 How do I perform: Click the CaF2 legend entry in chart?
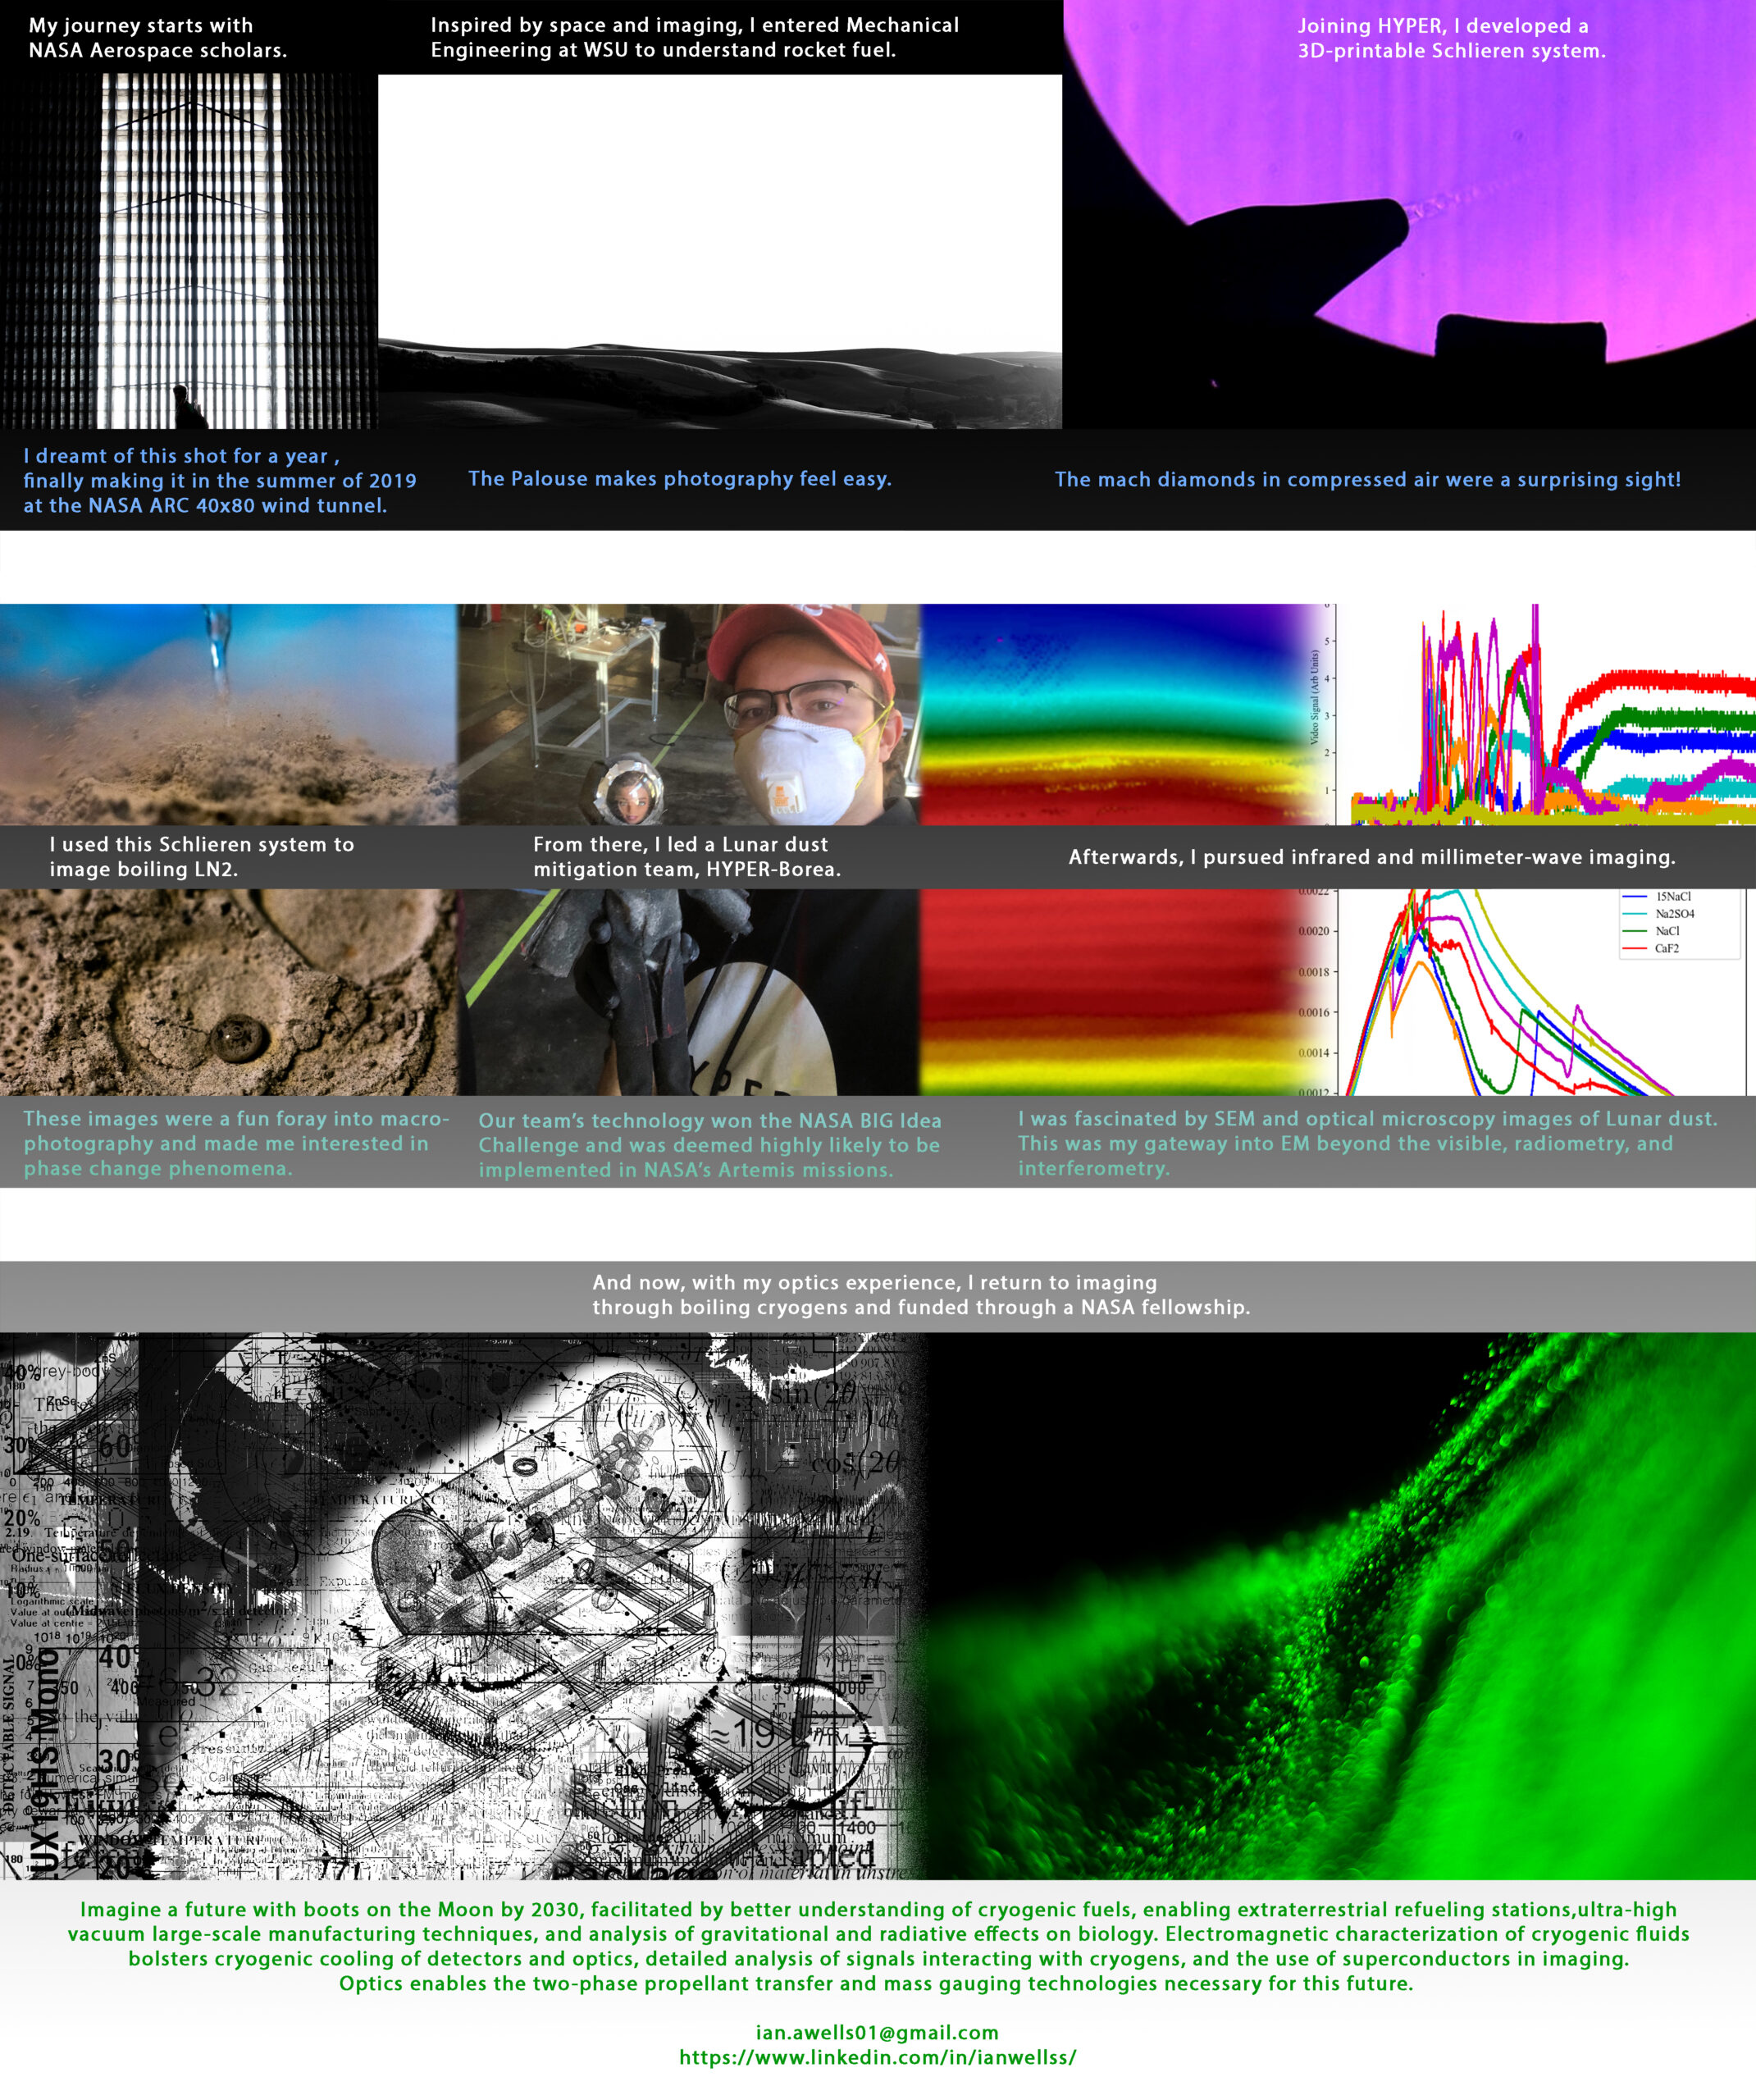1666,948
